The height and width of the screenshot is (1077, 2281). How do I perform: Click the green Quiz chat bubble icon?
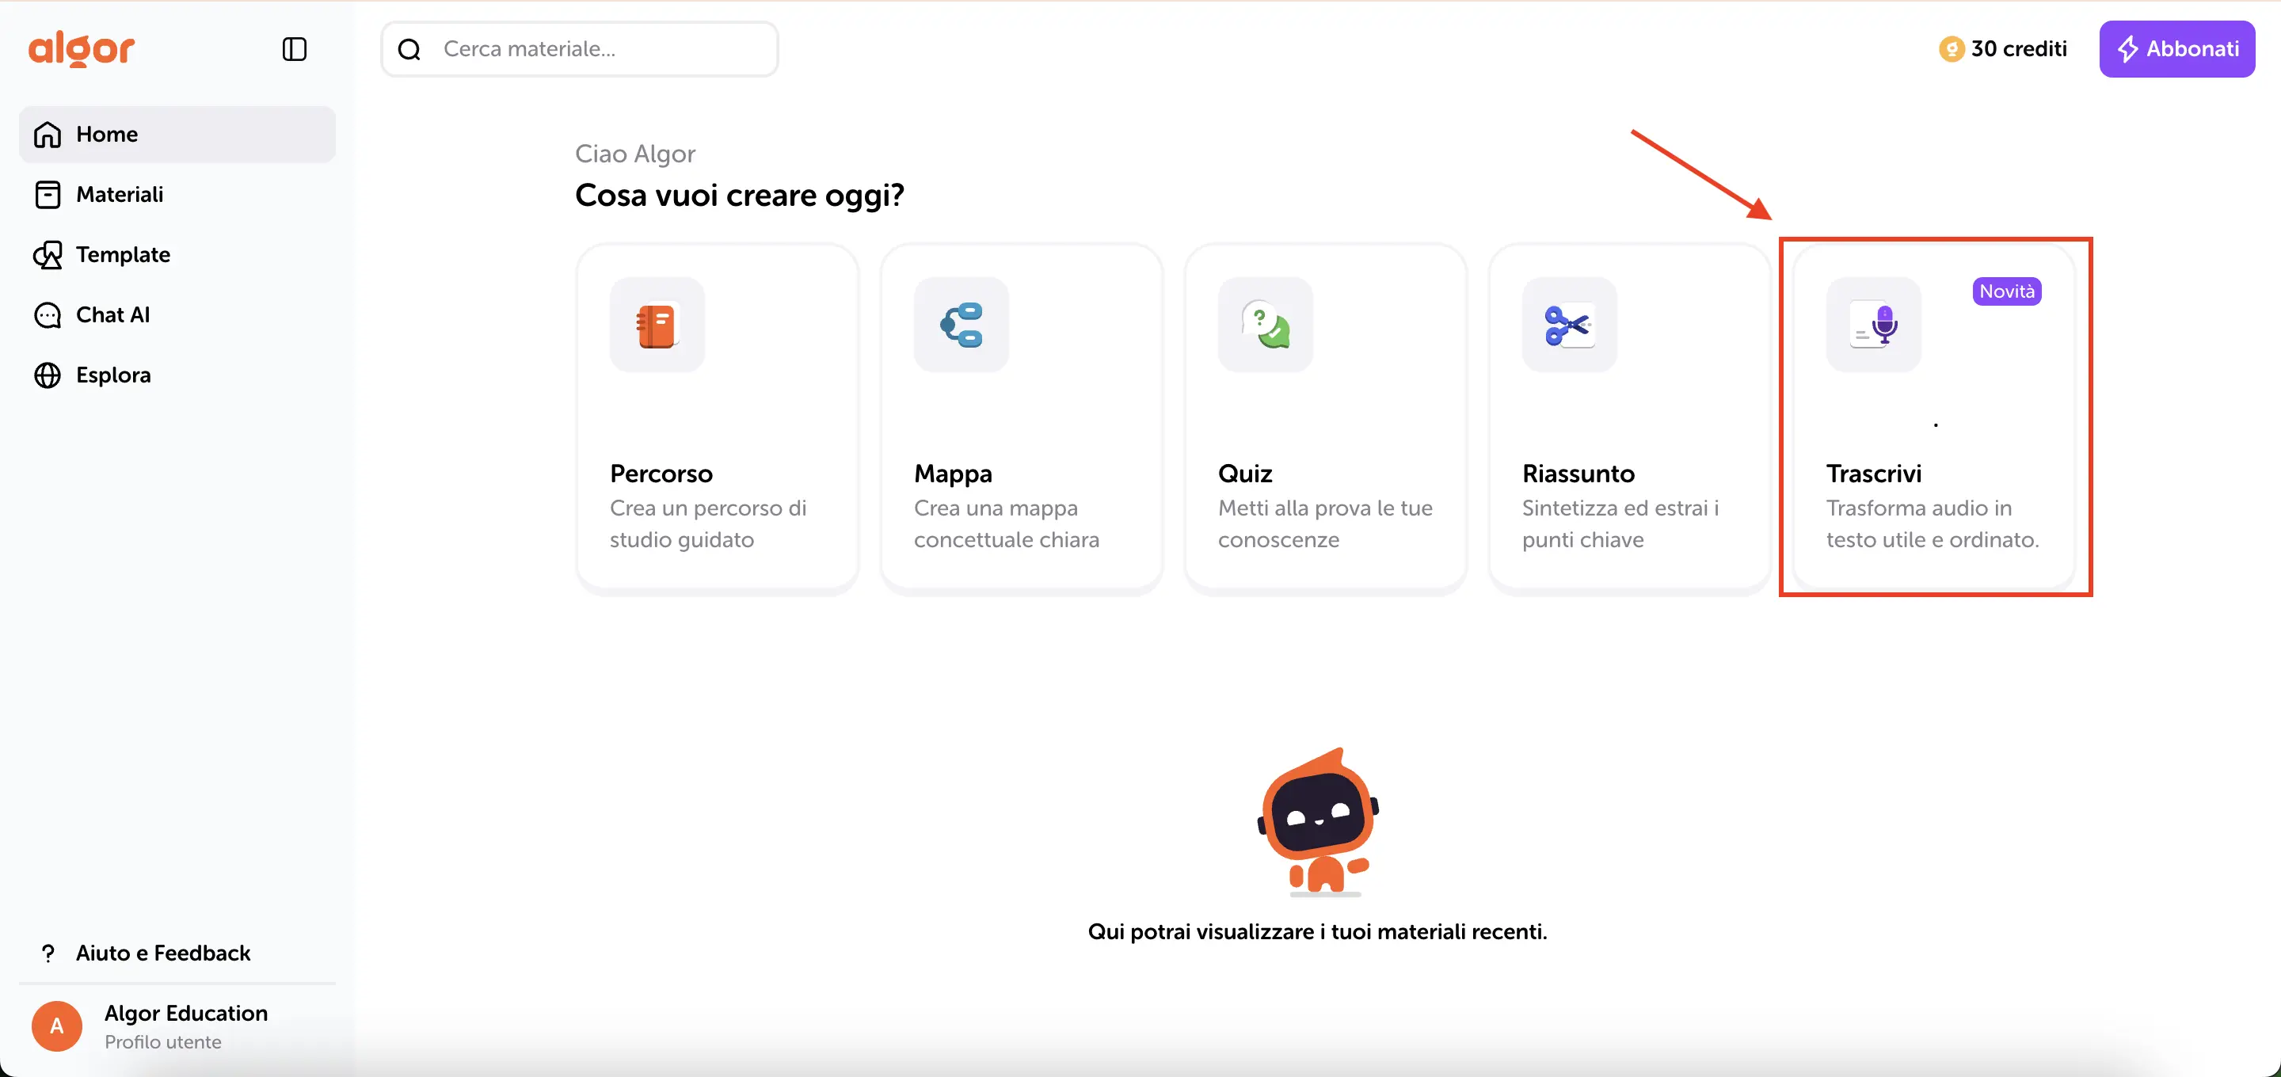tap(1266, 325)
